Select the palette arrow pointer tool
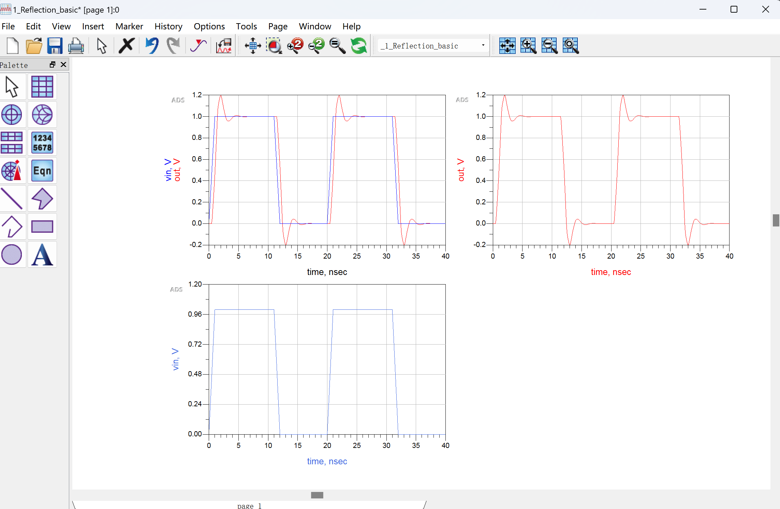The width and height of the screenshot is (780, 509). 12,87
